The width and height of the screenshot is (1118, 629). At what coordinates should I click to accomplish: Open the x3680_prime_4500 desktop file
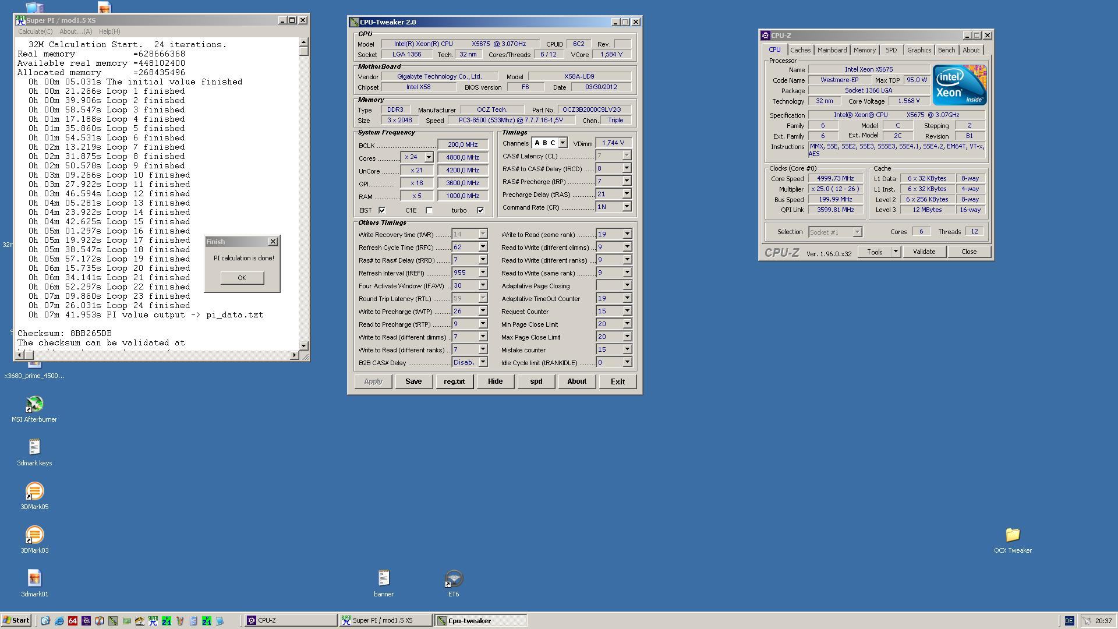tap(34, 369)
